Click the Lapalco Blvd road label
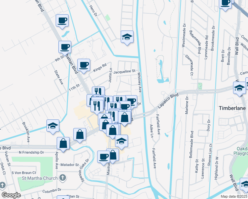Screen dimensions: 248x199 pos(168,100)
